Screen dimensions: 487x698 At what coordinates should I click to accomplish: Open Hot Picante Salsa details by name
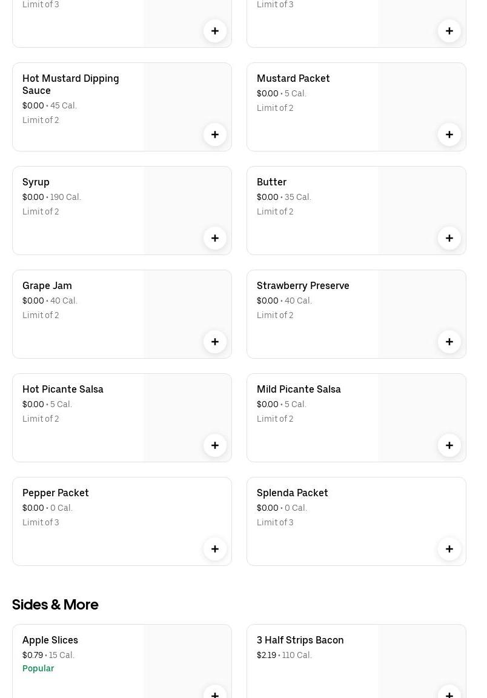click(63, 390)
